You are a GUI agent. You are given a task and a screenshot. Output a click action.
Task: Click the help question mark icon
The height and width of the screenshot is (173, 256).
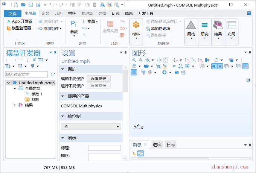point(249,13)
